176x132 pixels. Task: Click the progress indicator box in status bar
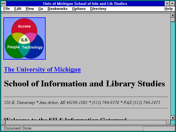coord(159,128)
